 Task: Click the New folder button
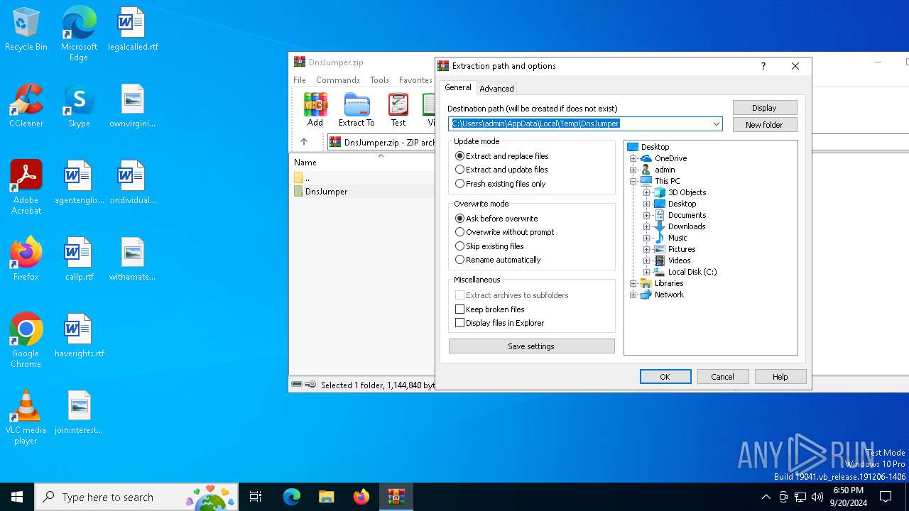(x=764, y=125)
